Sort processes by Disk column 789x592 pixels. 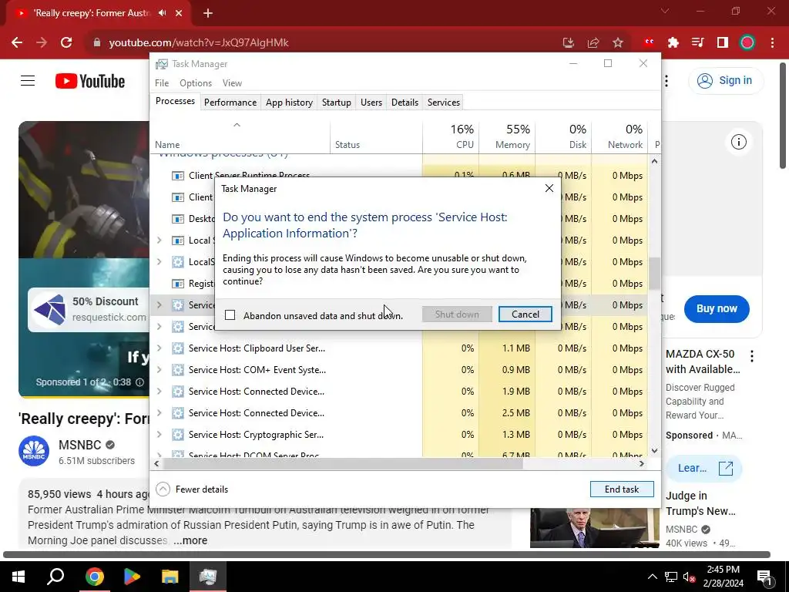tap(563, 136)
